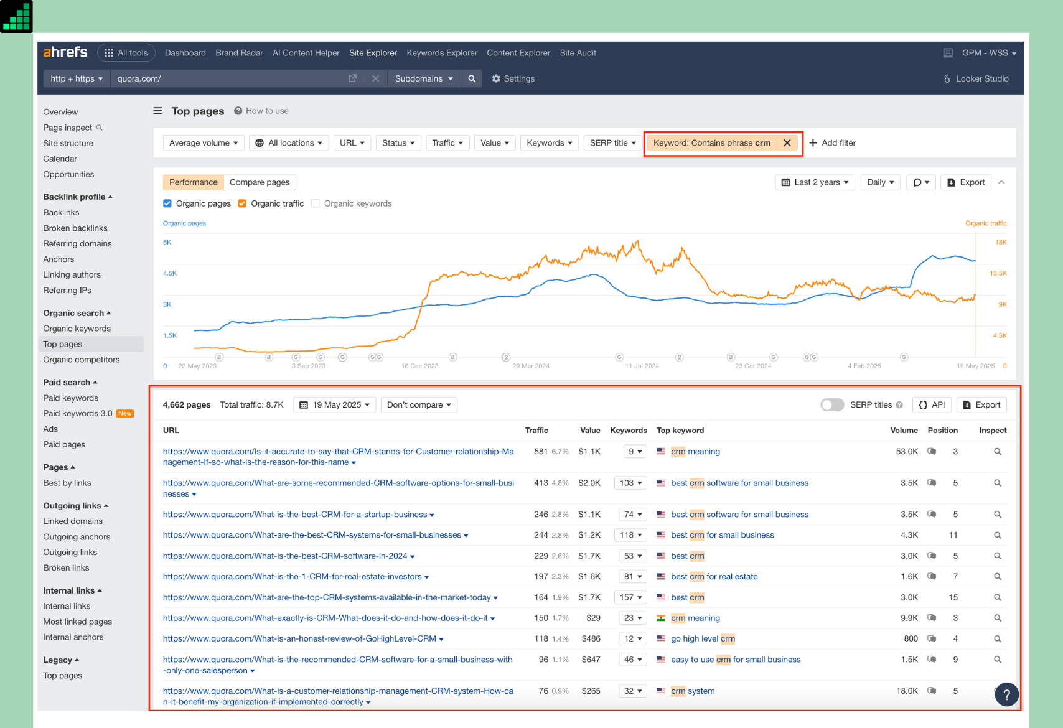Inspect the go high level crm row
This screenshot has width=1063, height=728.
tap(998, 639)
